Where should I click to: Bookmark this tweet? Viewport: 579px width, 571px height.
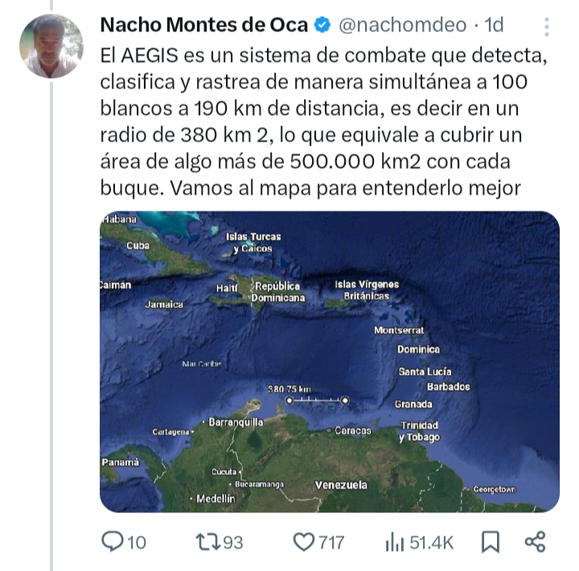pos(490,542)
